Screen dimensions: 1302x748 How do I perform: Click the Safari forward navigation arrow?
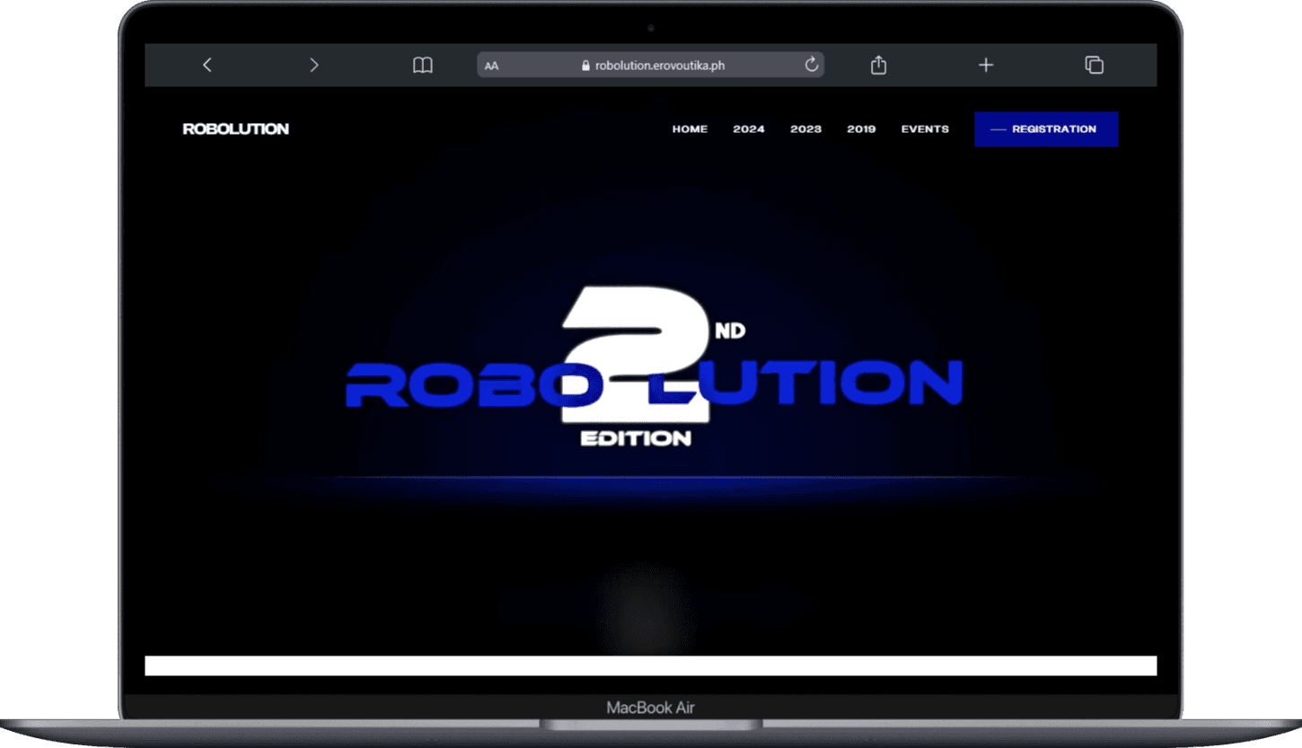pos(313,65)
